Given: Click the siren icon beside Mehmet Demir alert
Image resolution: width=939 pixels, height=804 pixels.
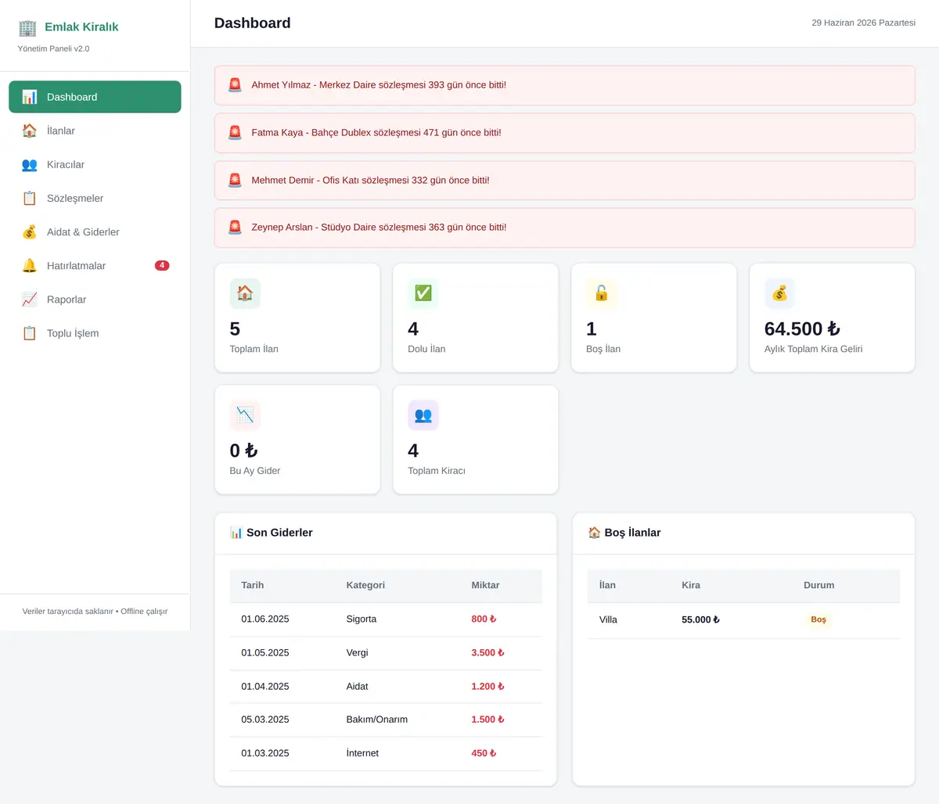Looking at the screenshot, I should (x=235, y=181).
